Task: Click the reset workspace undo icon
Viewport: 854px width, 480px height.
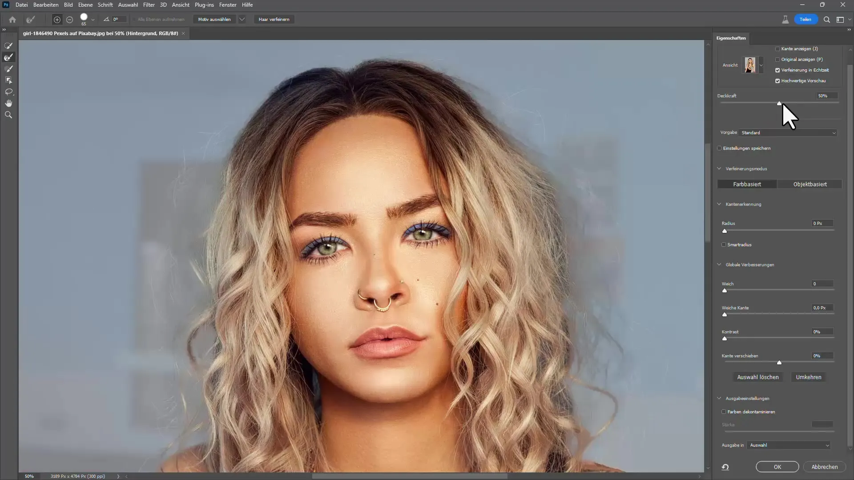Action: coord(725,467)
